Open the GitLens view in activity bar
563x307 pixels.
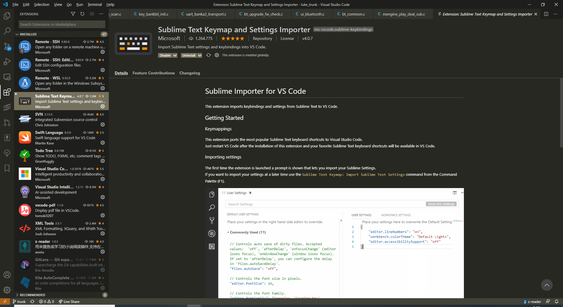pyautogui.click(x=7, y=107)
